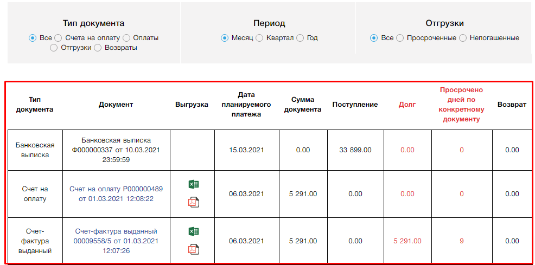This screenshot has width=535, height=265.
Task: Choose the 'Возвраты' document type
Action: [98, 48]
